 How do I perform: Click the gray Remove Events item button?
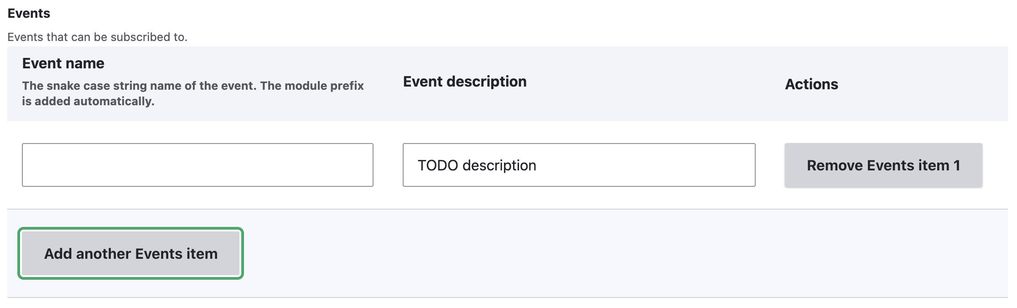click(883, 165)
